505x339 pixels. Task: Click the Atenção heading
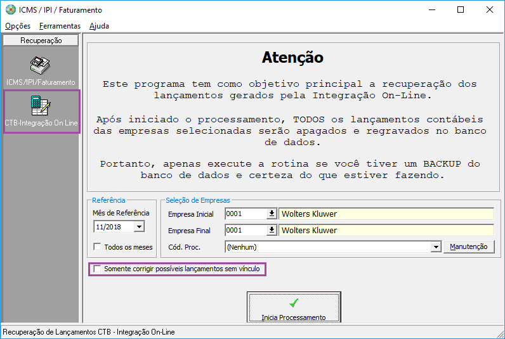click(292, 58)
